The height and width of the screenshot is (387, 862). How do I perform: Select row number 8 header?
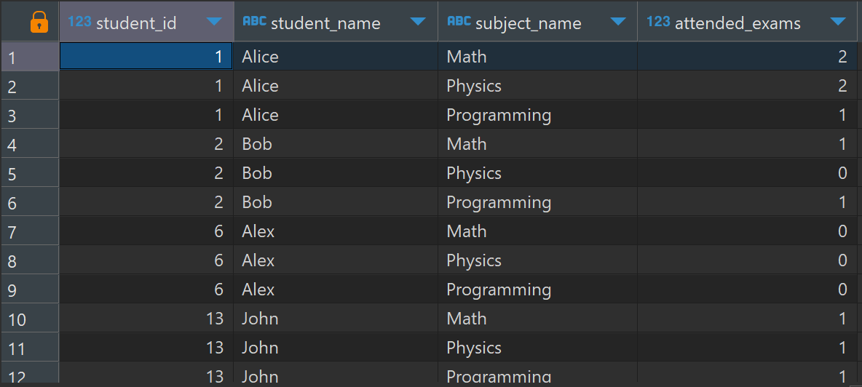[30, 260]
